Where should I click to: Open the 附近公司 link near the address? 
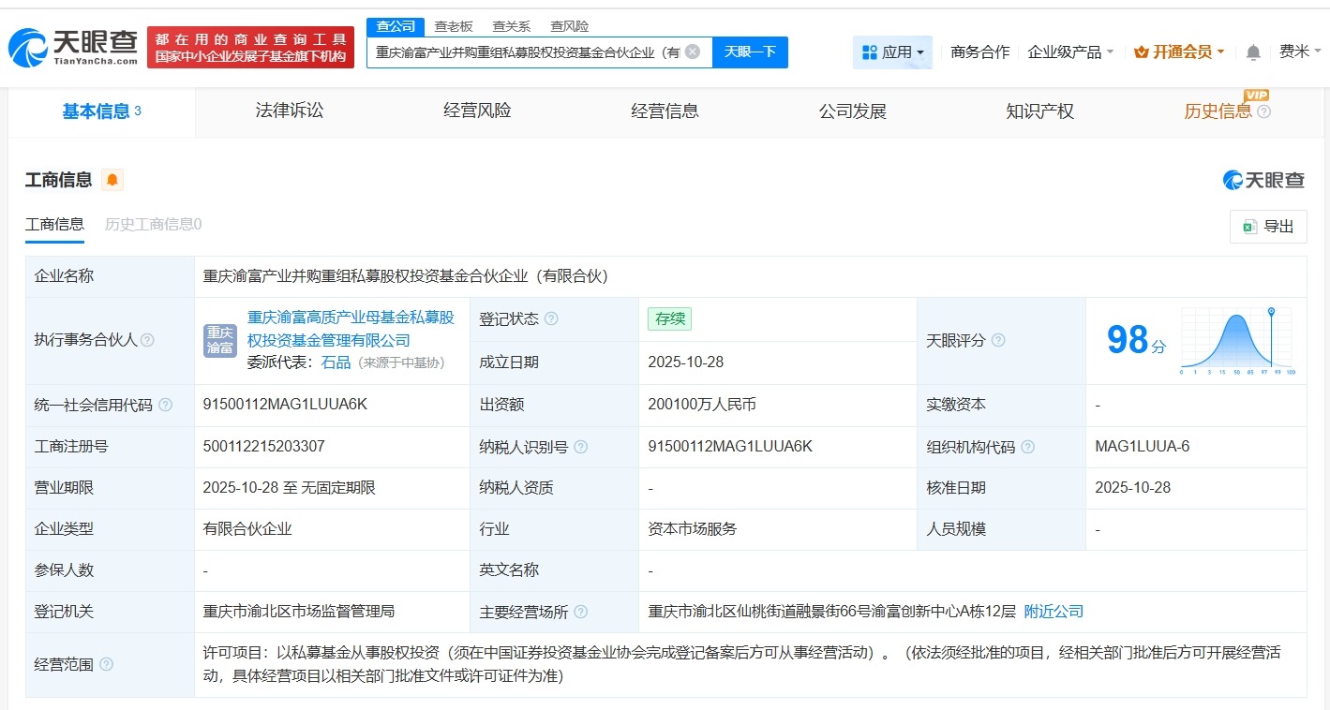1054,611
